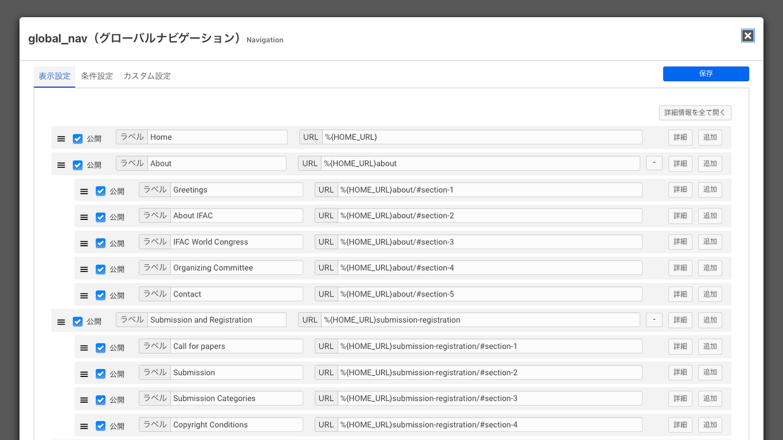Collapse the About submenu with minus button
The height and width of the screenshot is (440, 783).
(654, 163)
